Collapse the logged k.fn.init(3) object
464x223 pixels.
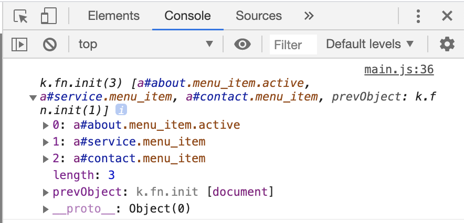coord(33,97)
